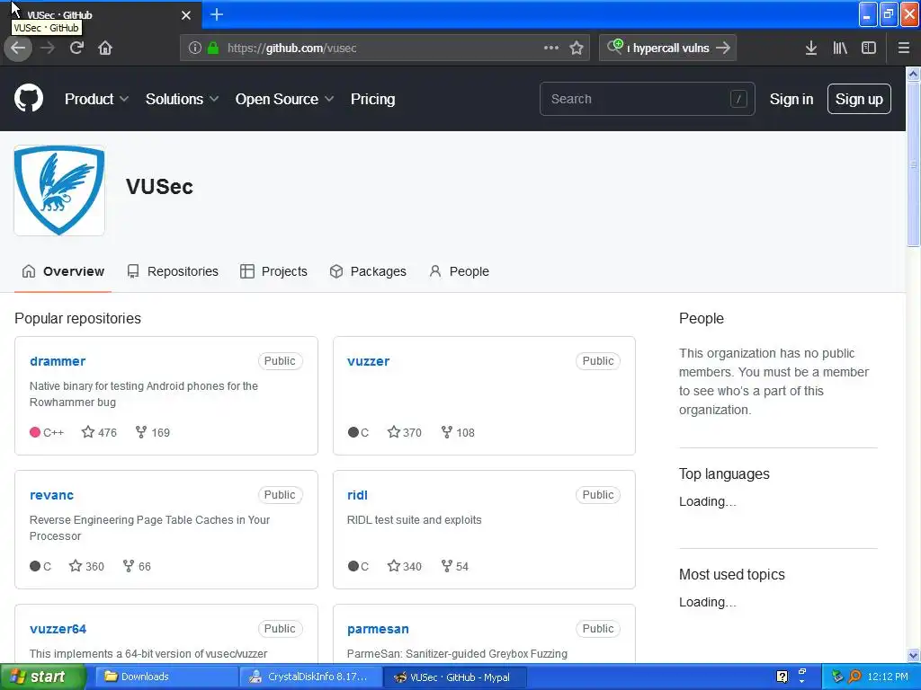This screenshot has height=690, width=921.
Task: Bookmark this page with the star icon
Action: pos(577,49)
